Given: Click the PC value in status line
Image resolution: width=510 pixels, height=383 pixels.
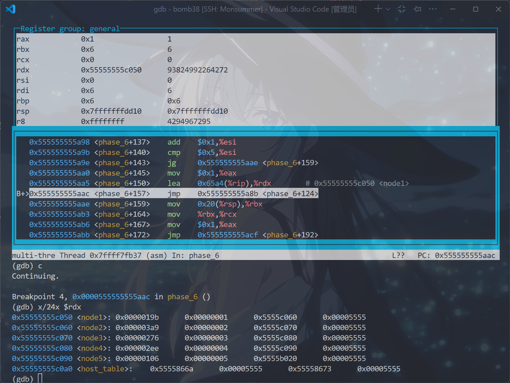Looking at the screenshot, I should coord(465,255).
